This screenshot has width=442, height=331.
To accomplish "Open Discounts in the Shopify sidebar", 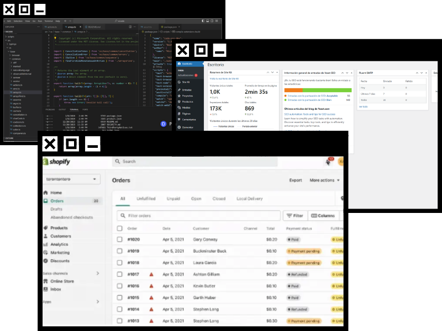I will coord(56,261).
